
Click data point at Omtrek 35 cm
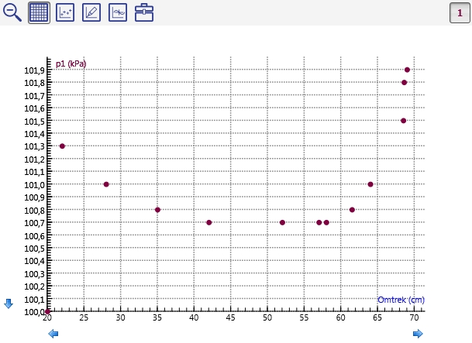pos(157,210)
